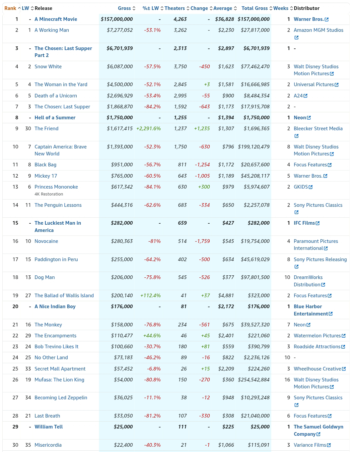Click $4,881 average for Ballad of Wallis Island
The image size is (351, 452).
coord(226,296)
